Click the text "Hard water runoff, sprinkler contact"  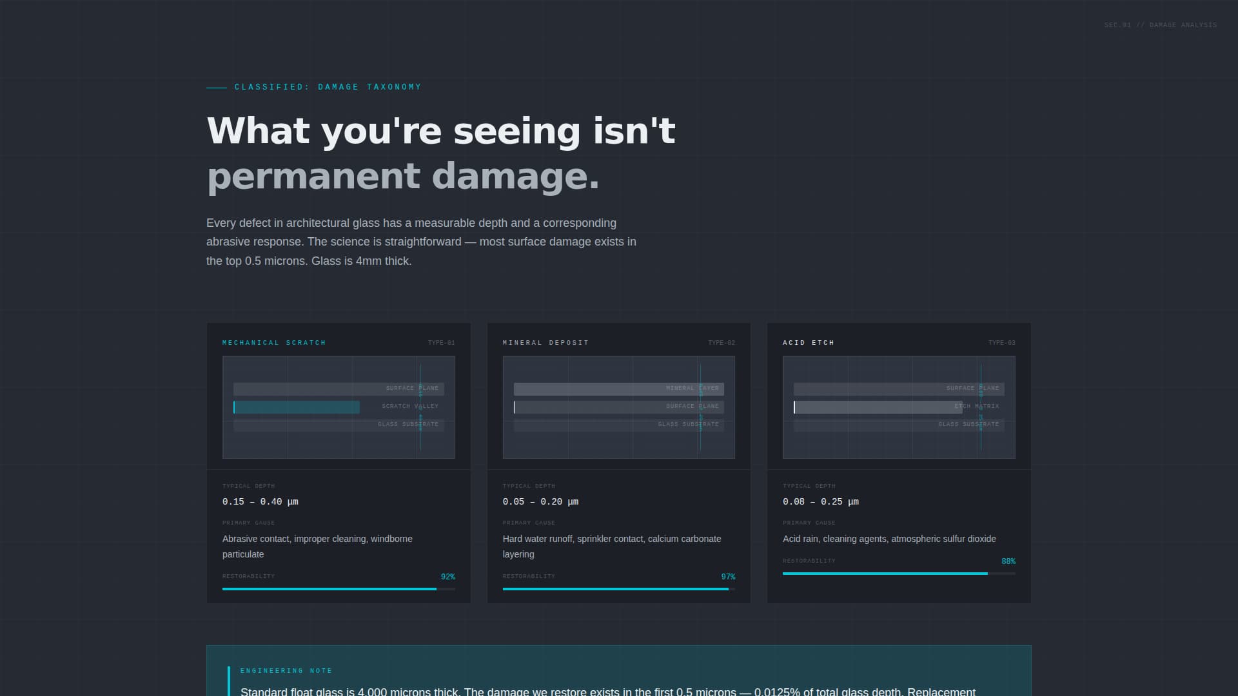pyautogui.click(x=573, y=539)
